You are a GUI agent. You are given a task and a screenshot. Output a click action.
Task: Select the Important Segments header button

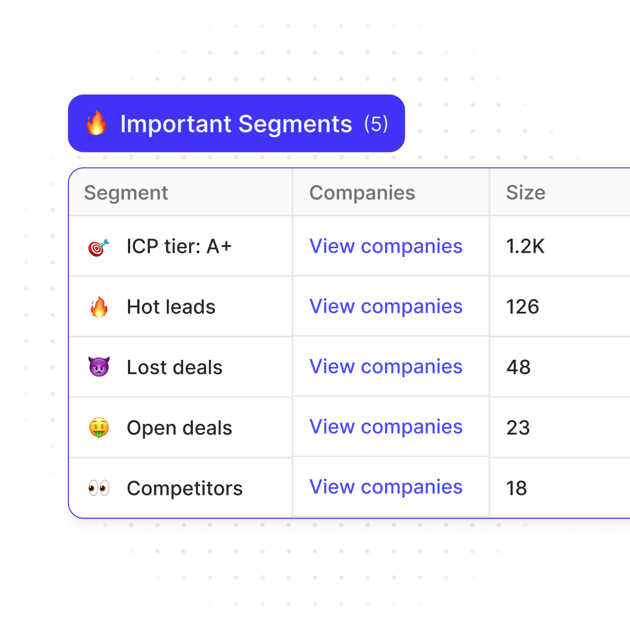tap(236, 124)
